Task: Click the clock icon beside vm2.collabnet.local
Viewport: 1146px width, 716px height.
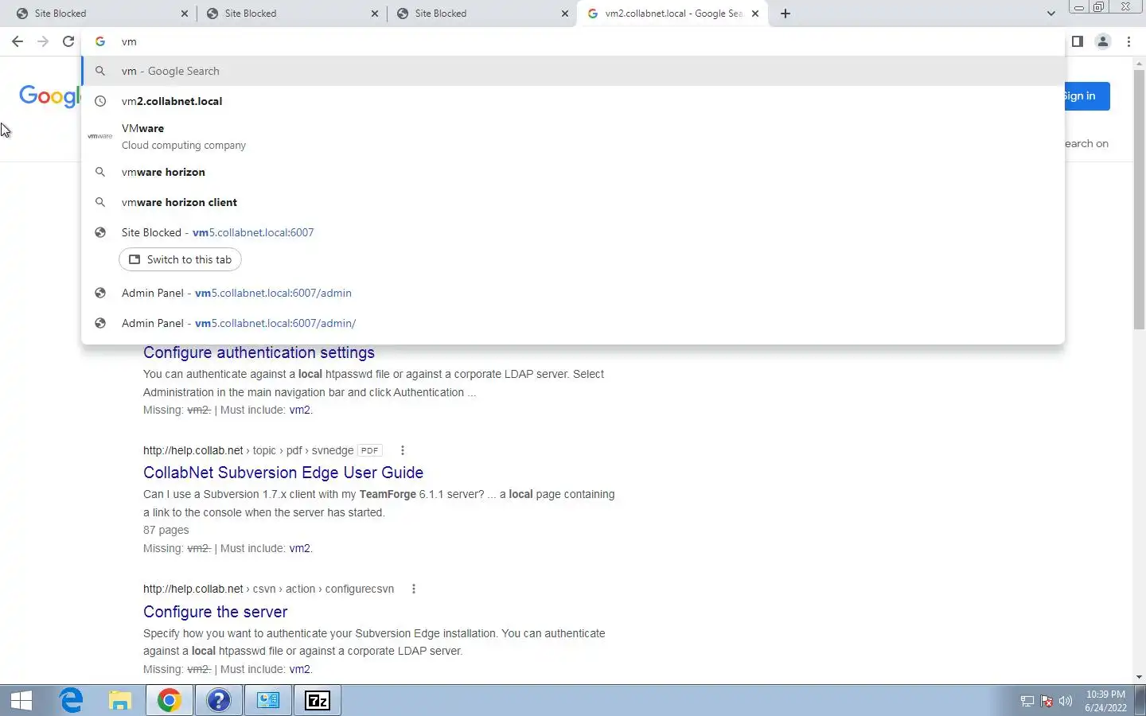Action: coord(100,101)
